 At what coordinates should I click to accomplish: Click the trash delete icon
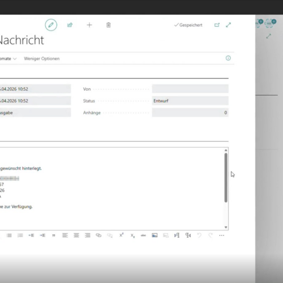tap(108, 25)
